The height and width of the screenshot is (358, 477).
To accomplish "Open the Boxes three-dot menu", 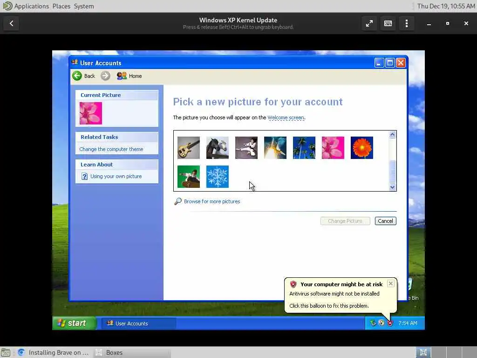I will (x=406, y=23).
